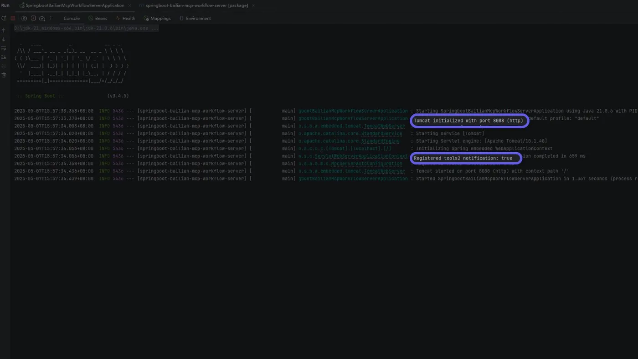This screenshot has height=359, width=638.
Task: Toggle scroll to end of console
Action: [4, 57]
